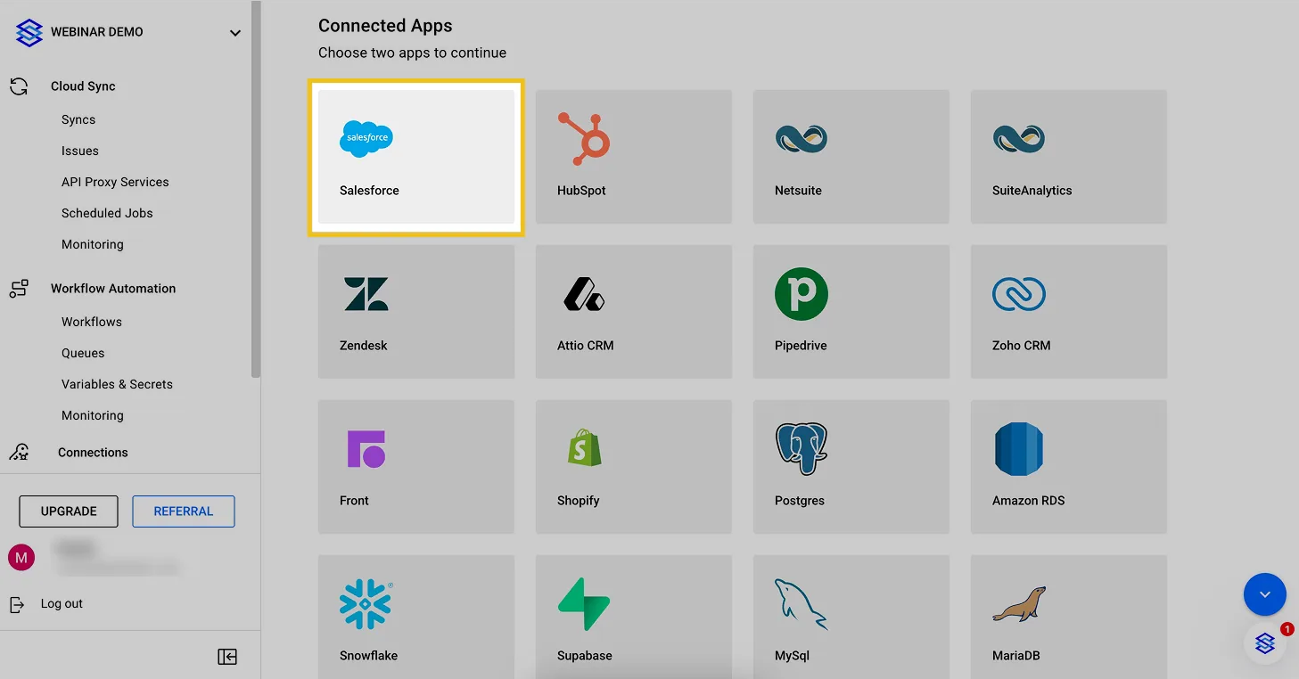Pick the MySql dolphin logo
1299x679 pixels.
click(x=802, y=604)
